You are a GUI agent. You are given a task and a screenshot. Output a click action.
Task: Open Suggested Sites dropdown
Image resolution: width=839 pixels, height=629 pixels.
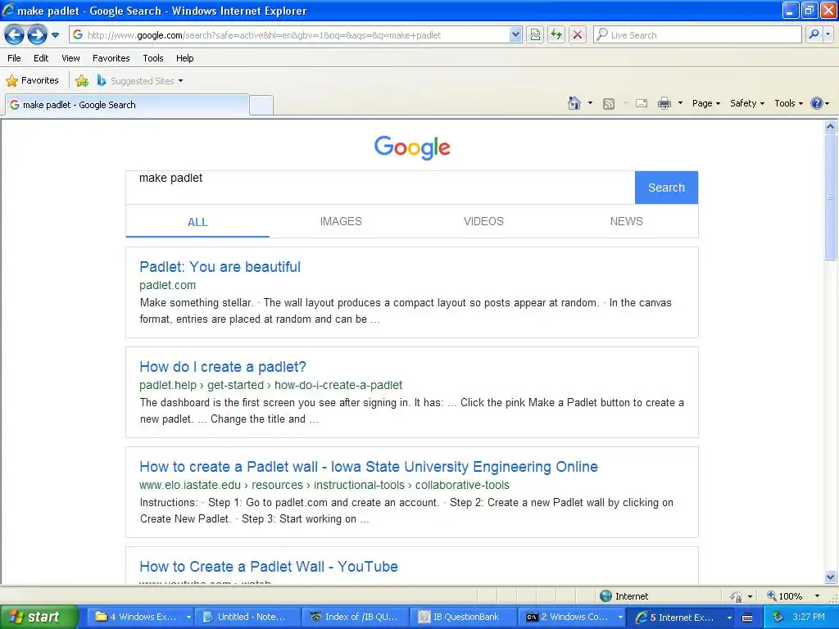click(x=140, y=81)
